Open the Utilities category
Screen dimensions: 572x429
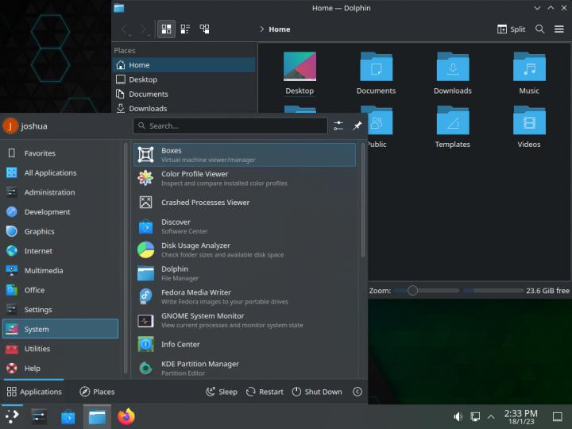pyautogui.click(x=60, y=349)
